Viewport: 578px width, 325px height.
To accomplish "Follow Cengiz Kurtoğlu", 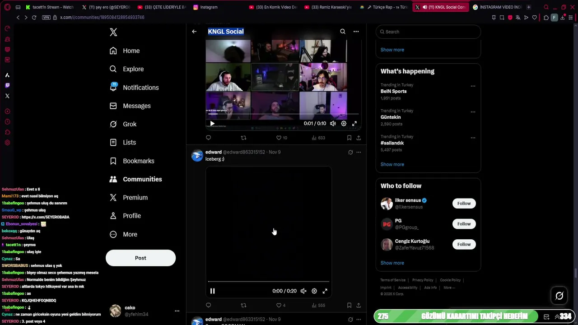I will pos(464,245).
